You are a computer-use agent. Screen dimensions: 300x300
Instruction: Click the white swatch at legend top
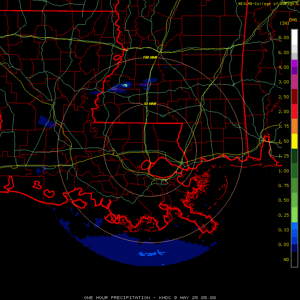tap(294, 37)
